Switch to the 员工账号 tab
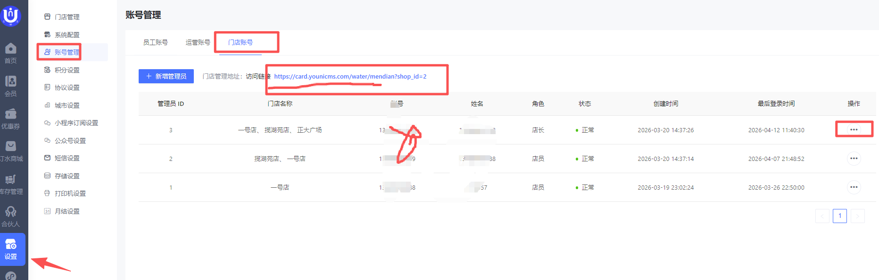The width and height of the screenshot is (879, 280). click(155, 42)
